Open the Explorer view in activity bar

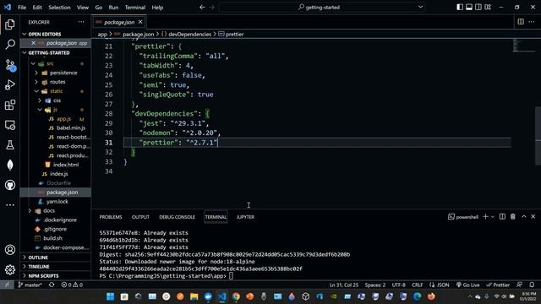tap(10, 24)
